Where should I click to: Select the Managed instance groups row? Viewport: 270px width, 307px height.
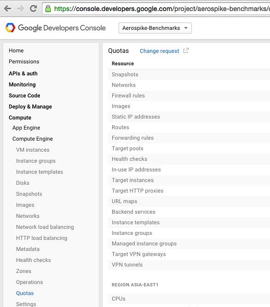(189, 244)
